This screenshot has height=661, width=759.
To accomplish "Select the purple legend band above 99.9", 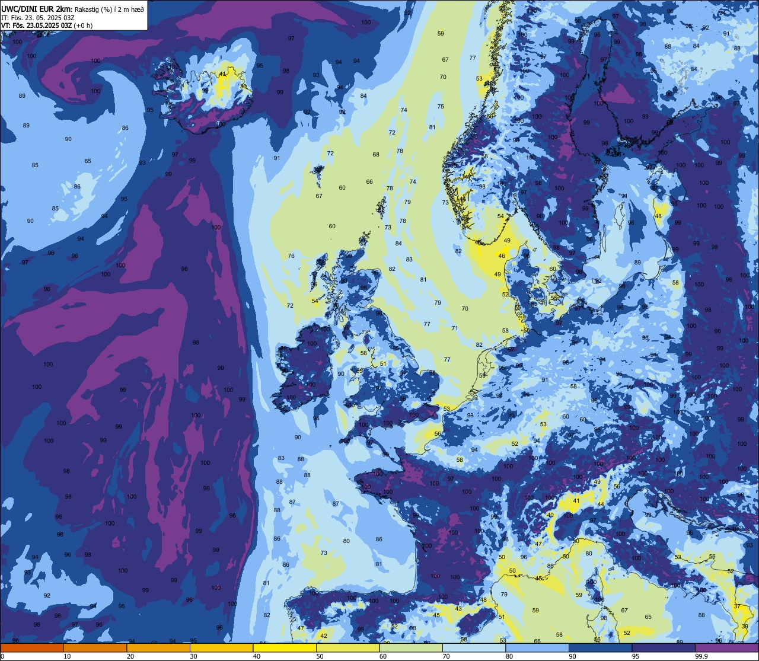I will 726,647.
